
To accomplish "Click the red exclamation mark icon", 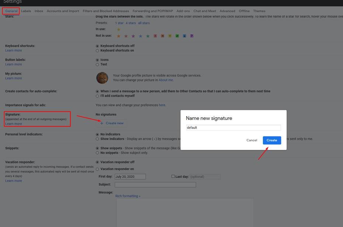I will point(155,36).
